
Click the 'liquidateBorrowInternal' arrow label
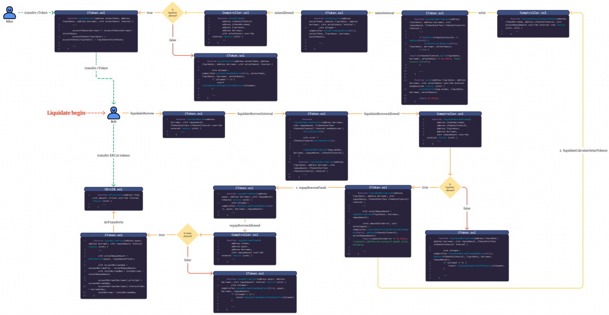255,114
